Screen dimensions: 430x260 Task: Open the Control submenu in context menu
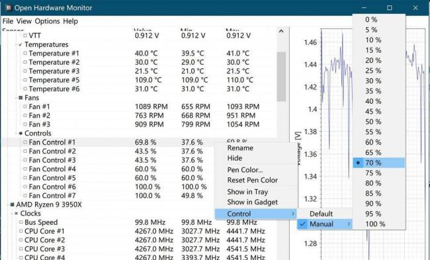[x=255, y=214]
